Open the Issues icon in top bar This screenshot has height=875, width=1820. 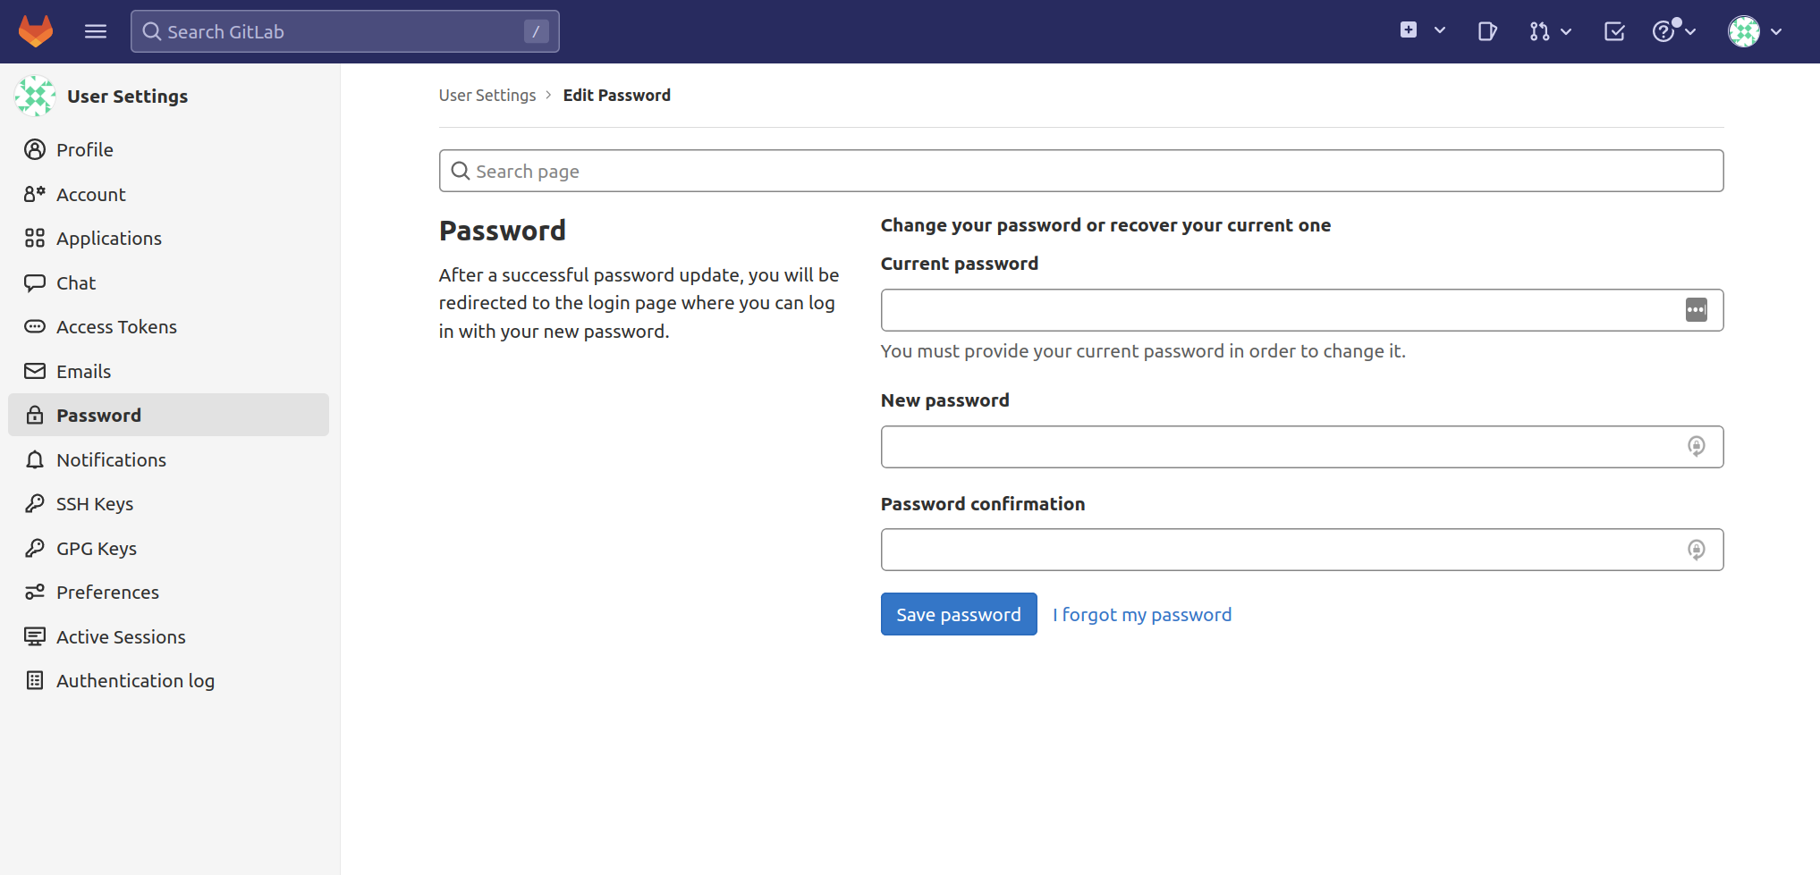point(1486,31)
